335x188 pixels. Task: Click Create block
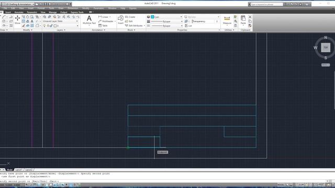(x=130, y=17)
